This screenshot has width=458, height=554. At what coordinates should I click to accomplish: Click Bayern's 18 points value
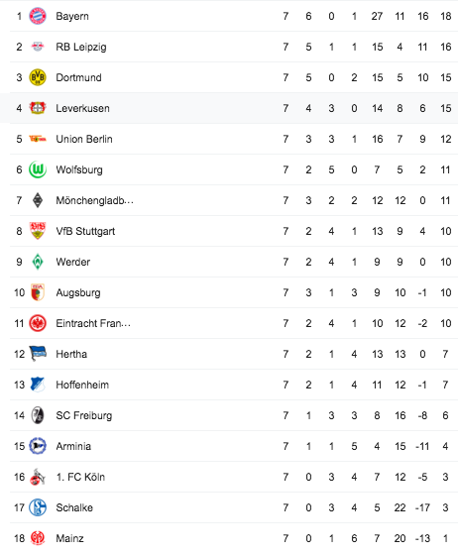[x=446, y=16]
